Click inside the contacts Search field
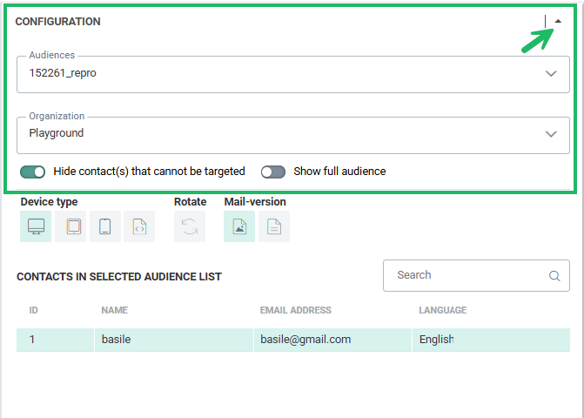The height and width of the screenshot is (418, 584). tap(466, 275)
